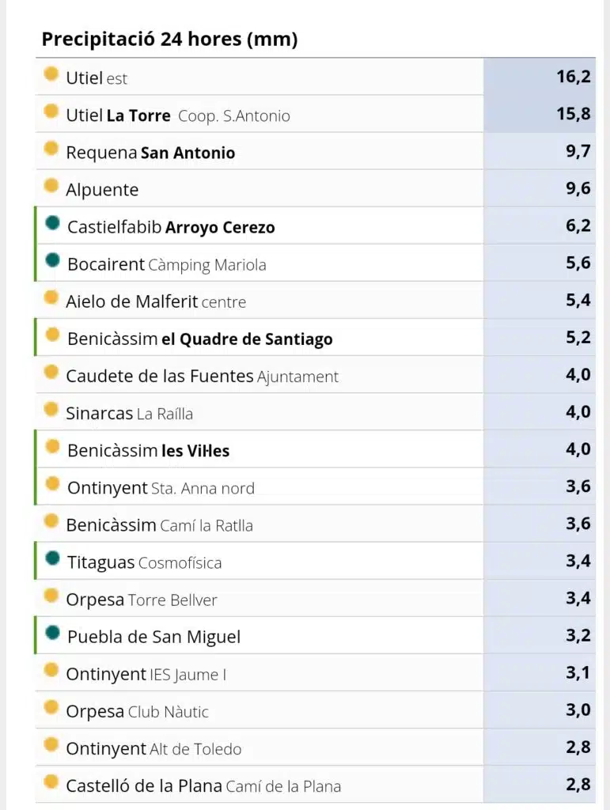Open Aielo de Malferit centre station
610x810 pixels.
click(156, 301)
